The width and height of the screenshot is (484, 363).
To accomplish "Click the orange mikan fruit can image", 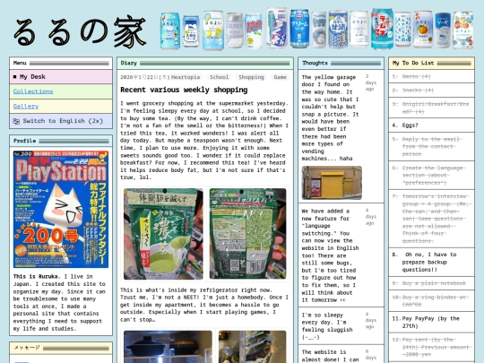I will (x=423, y=30).
